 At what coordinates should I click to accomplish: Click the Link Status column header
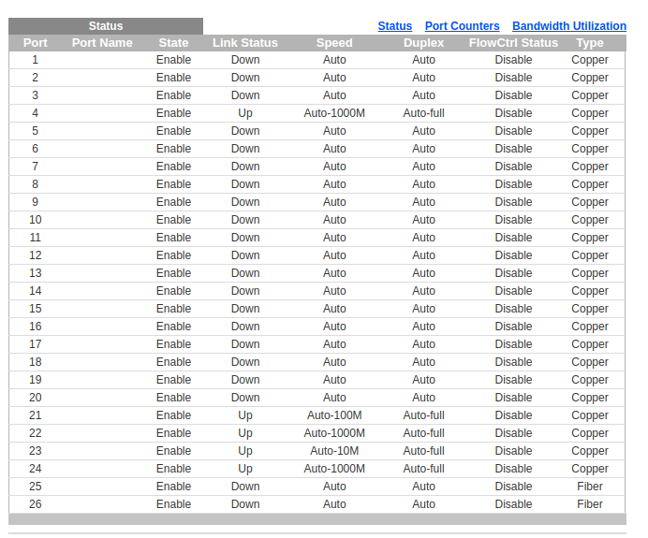(x=245, y=43)
